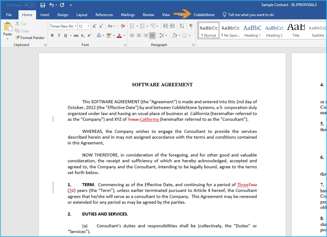
Task: Open the CobbleStone ribbon tab
Action: pyautogui.click(x=204, y=15)
